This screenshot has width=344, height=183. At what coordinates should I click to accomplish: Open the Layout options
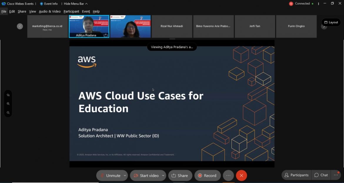click(x=331, y=22)
